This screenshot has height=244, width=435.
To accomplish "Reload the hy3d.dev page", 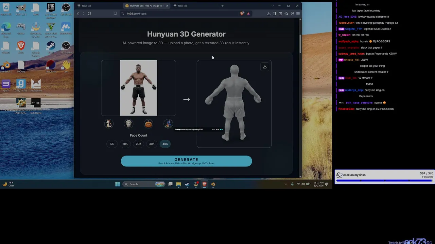I will pos(89,14).
